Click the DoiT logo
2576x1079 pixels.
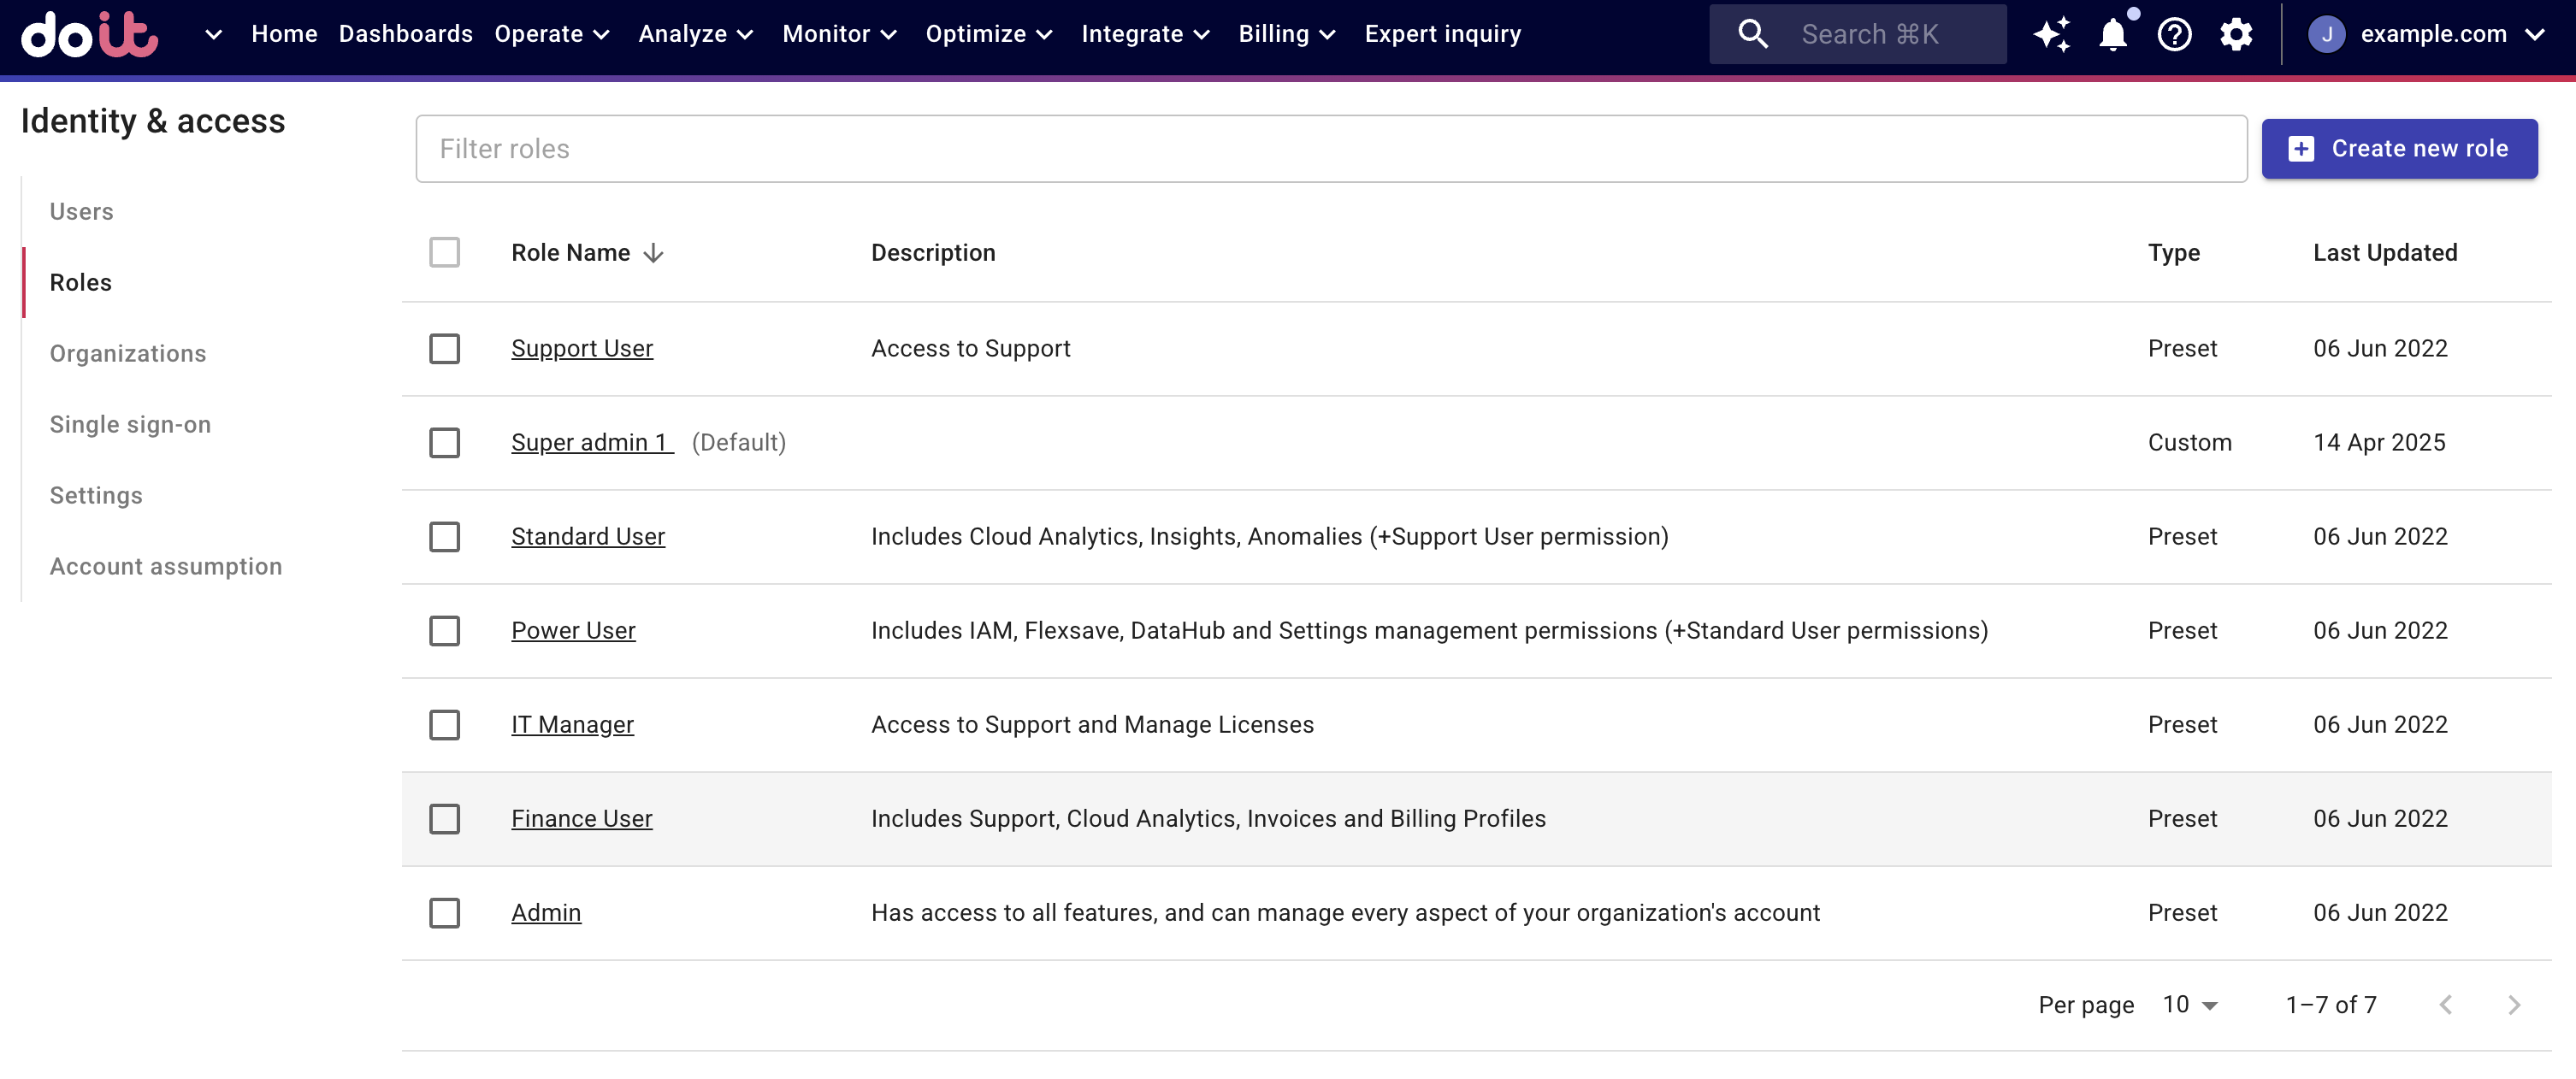pyautogui.click(x=89, y=34)
